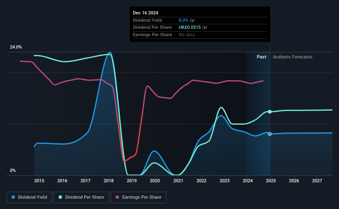Select the Dividend Yield marker at Dec 2024
Screen dimensions: 339x209
point(270,134)
